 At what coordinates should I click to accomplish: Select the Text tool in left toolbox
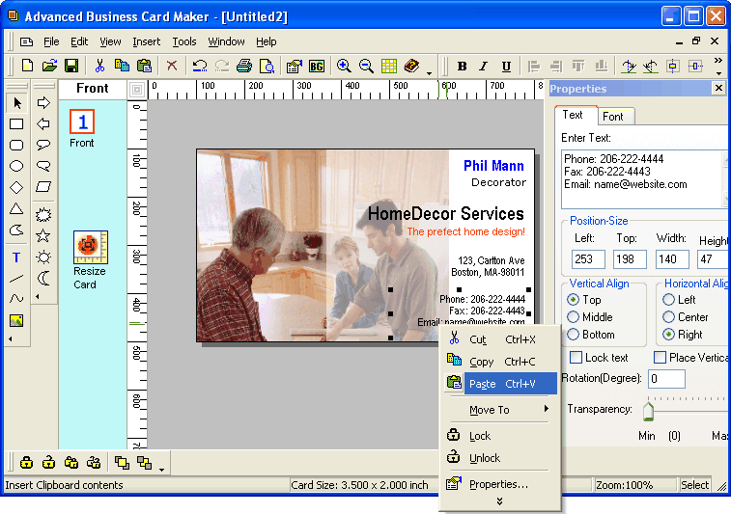(16, 257)
